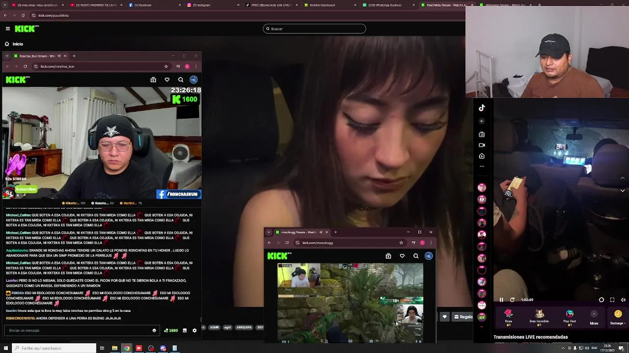Open following heart in Ronchas_Kun Kick header

pos(167,80)
